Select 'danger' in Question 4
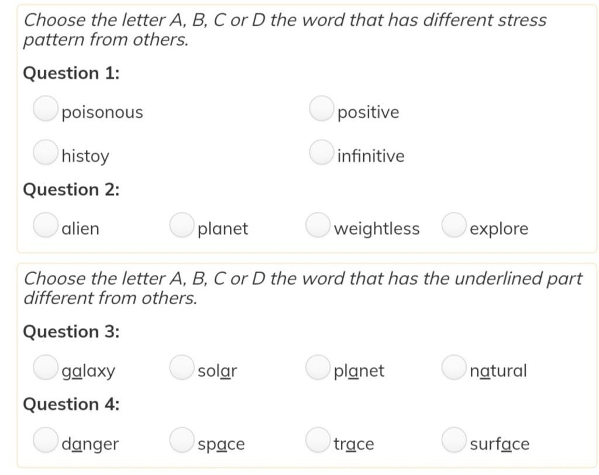This screenshot has height=475, width=599. 46,440
